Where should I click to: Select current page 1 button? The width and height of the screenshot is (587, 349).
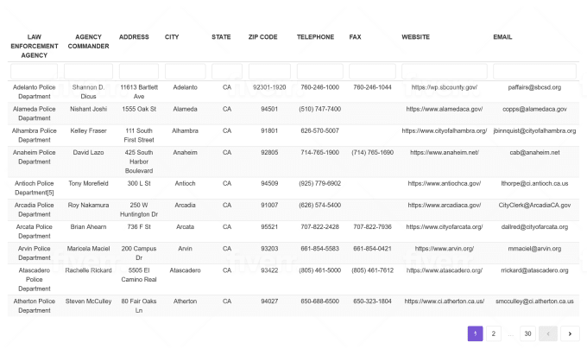[475, 333]
